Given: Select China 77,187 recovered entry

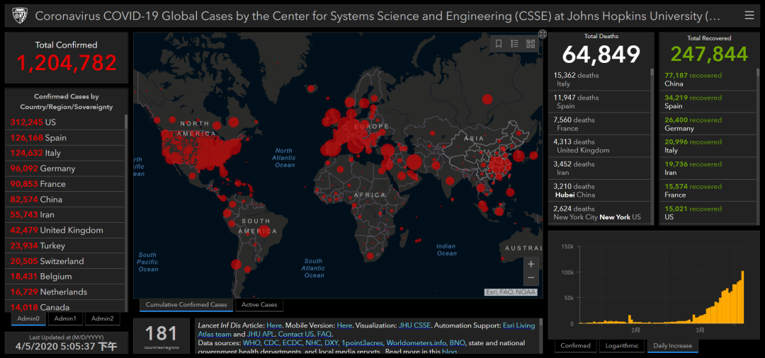Looking at the screenshot, I should click(708, 79).
